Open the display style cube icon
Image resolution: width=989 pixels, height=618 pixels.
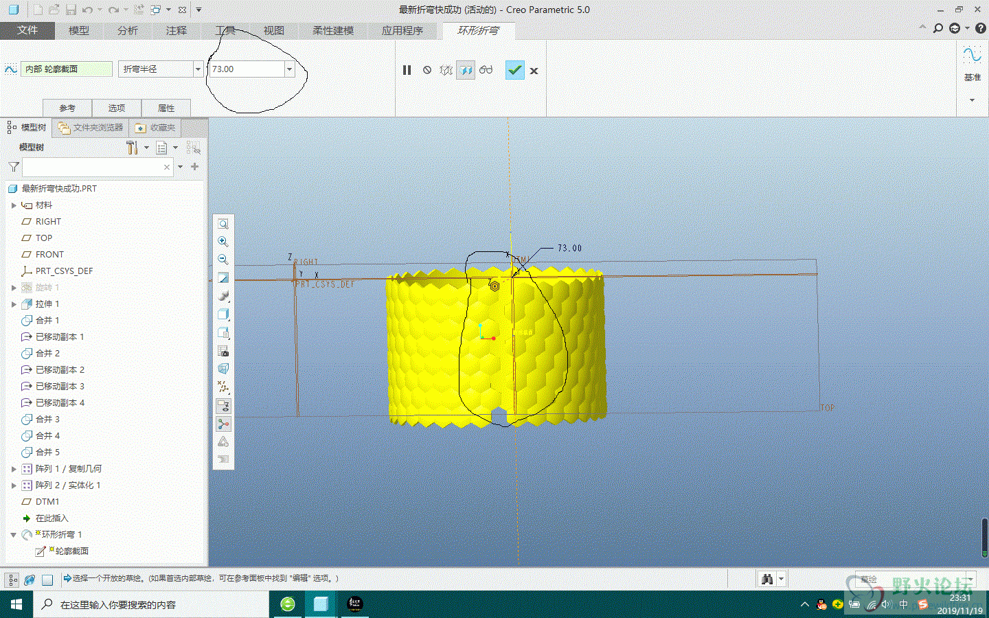pyautogui.click(x=223, y=314)
